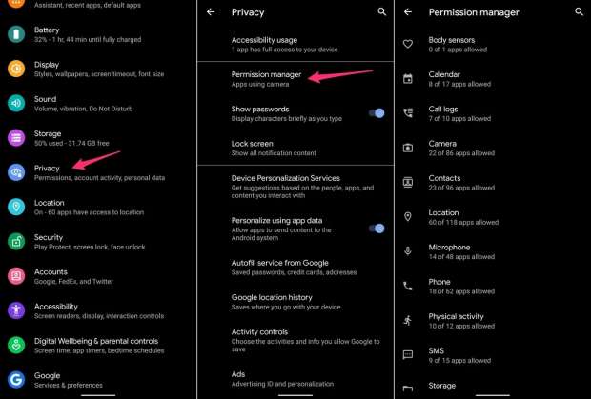591x399 pixels.
Task: Tap the Privacy settings icon
Action: pos(17,172)
